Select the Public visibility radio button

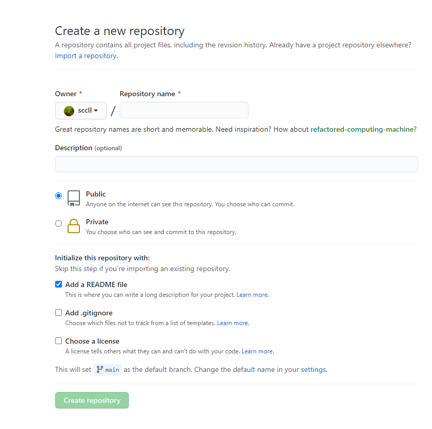pos(58,195)
